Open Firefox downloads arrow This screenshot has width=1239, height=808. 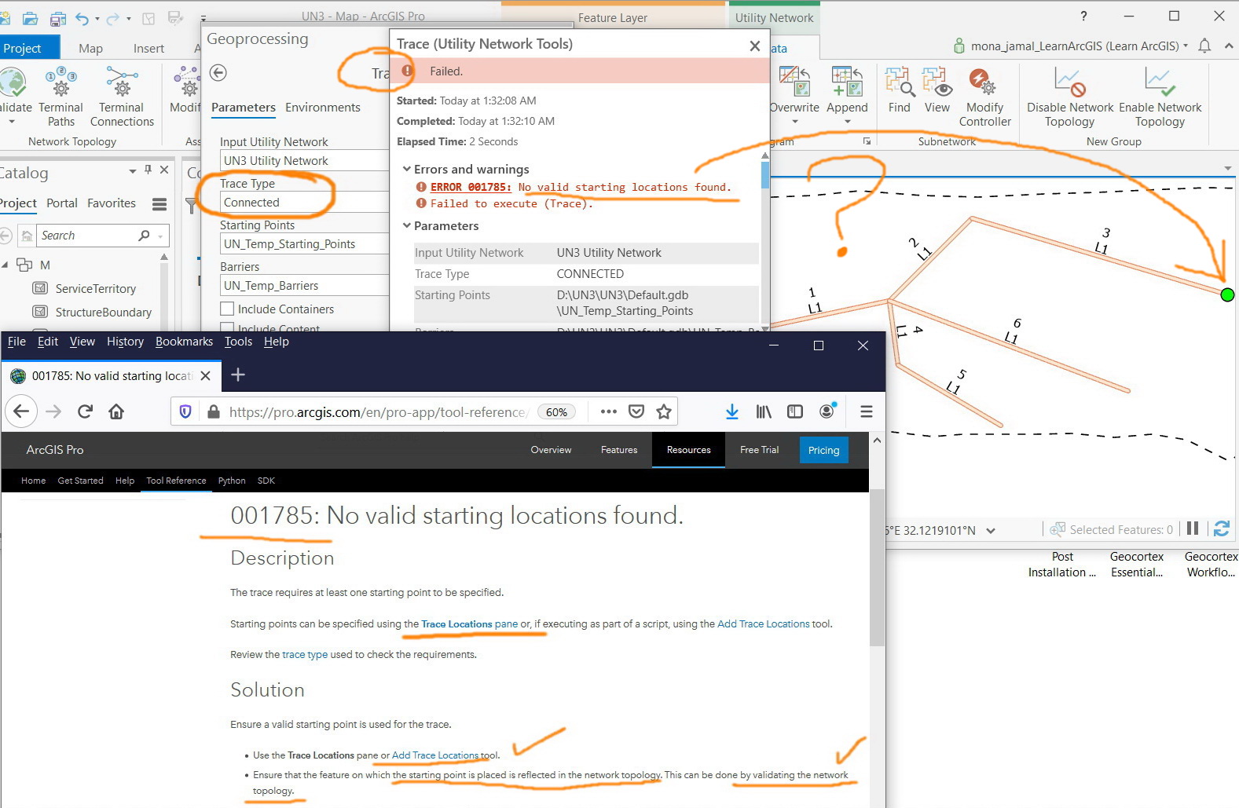pyautogui.click(x=731, y=411)
